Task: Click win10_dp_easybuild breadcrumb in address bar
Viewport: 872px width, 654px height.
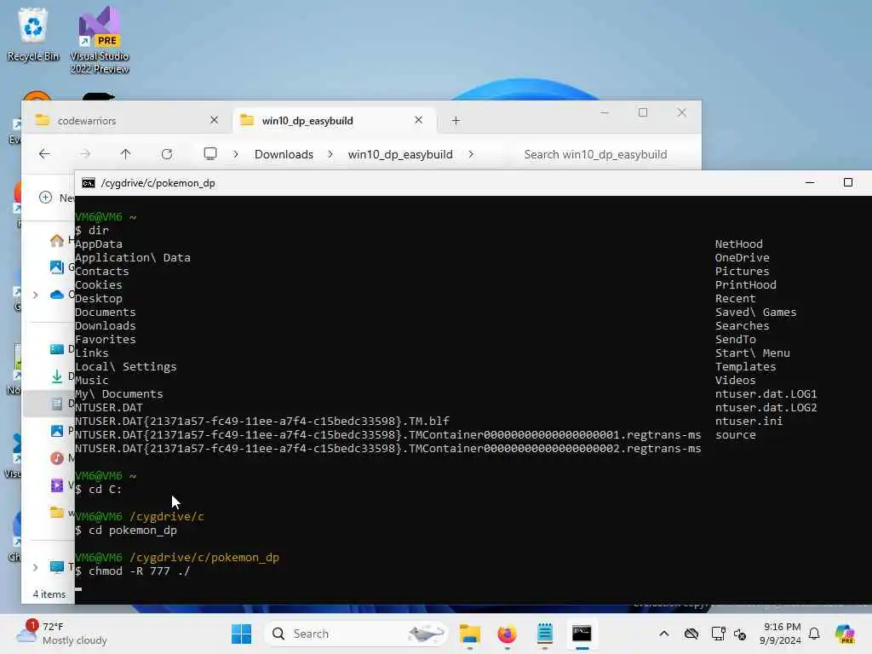Action: pyautogui.click(x=400, y=154)
